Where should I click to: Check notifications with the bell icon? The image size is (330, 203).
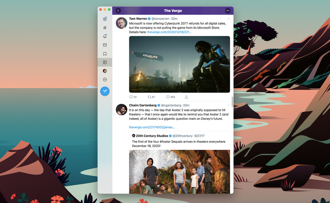pos(105,36)
